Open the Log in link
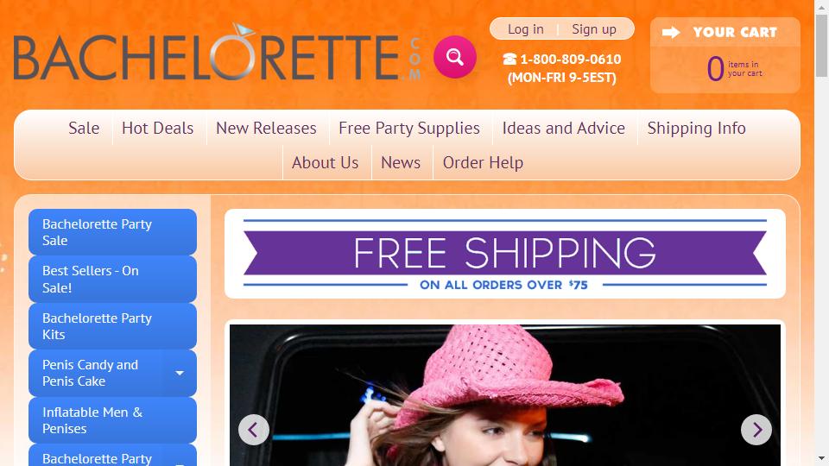Viewport: 829px width, 466px height. (x=526, y=29)
